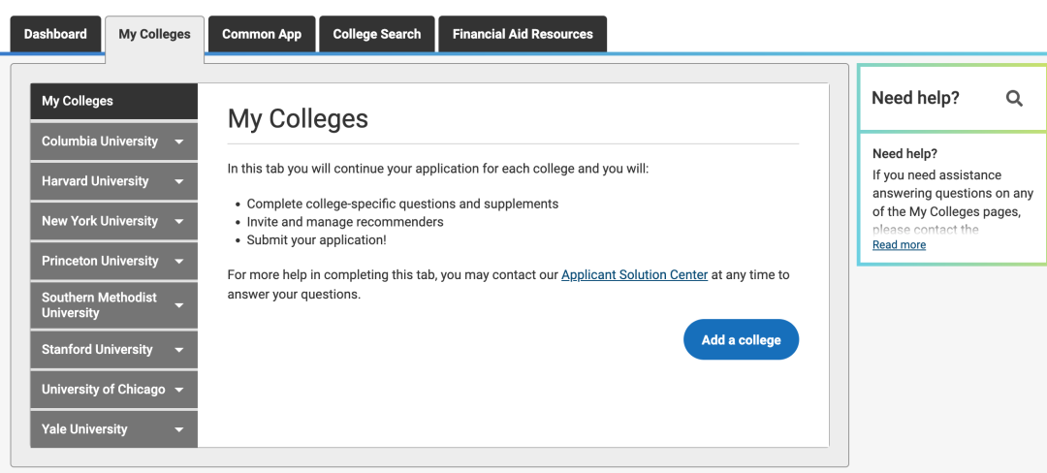Expand the University of Chicago arrow
This screenshot has width=1047, height=473.
178,390
